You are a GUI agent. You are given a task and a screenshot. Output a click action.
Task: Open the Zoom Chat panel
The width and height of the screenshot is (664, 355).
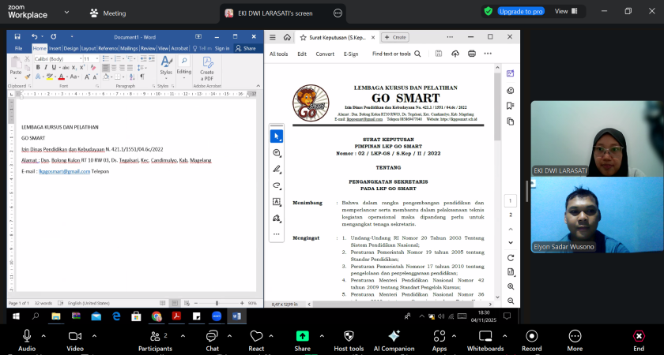[x=212, y=337]
